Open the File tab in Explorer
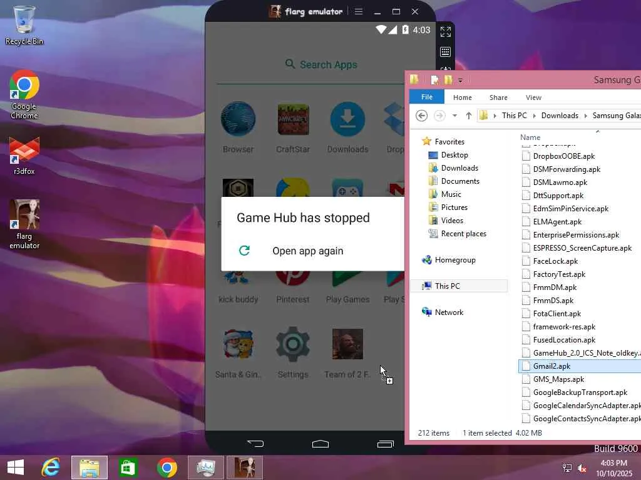Screen dimensions: 641x480 pos(427,97)
